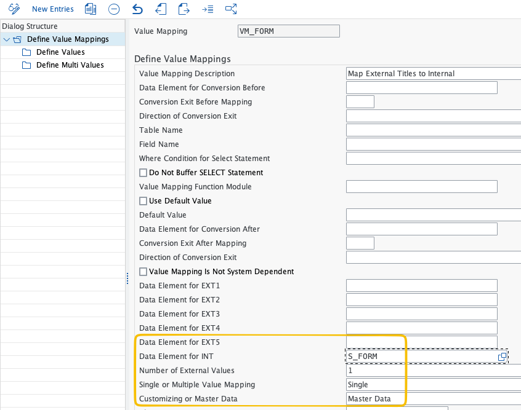Viewport: 521px width, 410px height.
Task: Click the Define Multi Values folder icon
Action: [26, 65]
